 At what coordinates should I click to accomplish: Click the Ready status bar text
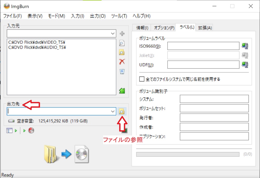[8, 175]
